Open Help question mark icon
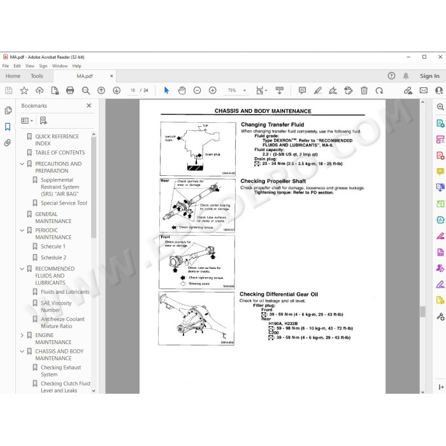This screenshot has width=446, height=446. point(391,76)
